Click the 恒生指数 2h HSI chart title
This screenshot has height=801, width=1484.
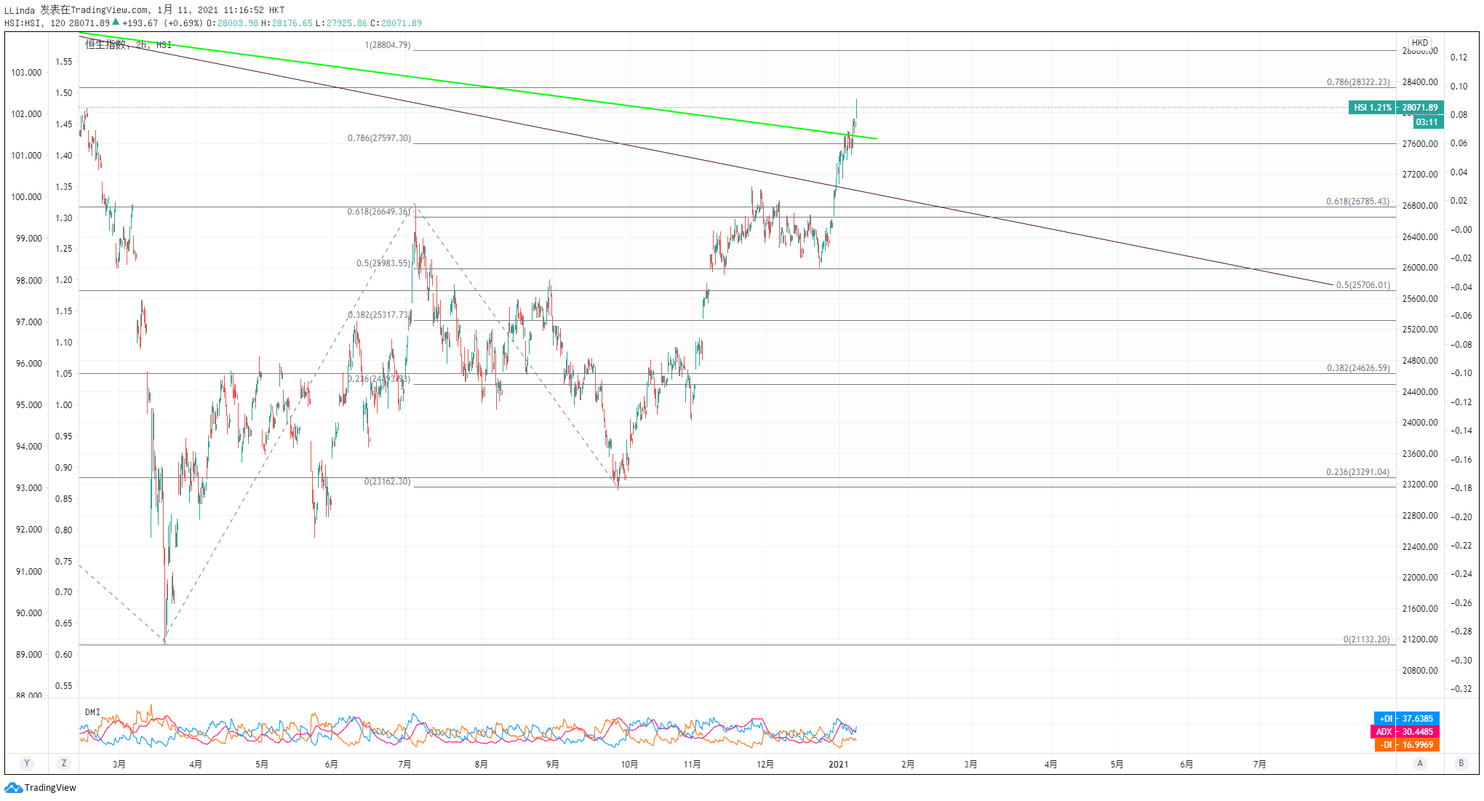coord(128,44)
